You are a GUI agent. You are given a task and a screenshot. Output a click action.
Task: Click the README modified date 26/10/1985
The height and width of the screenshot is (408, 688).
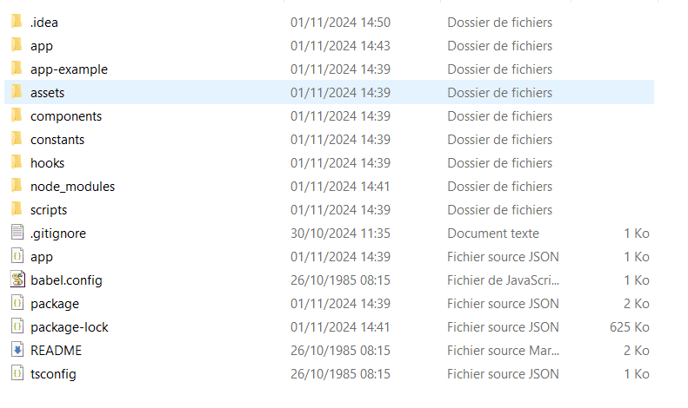click(x=340, y=350)
